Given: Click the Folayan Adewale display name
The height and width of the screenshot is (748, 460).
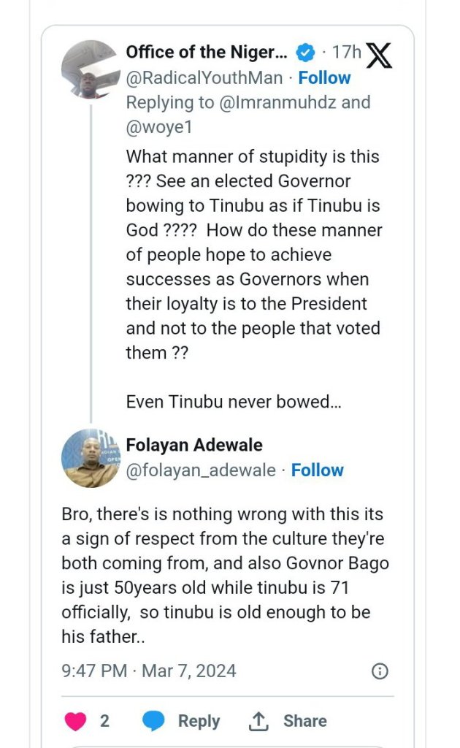Looking at the screenshot, I should click(194, 445).
